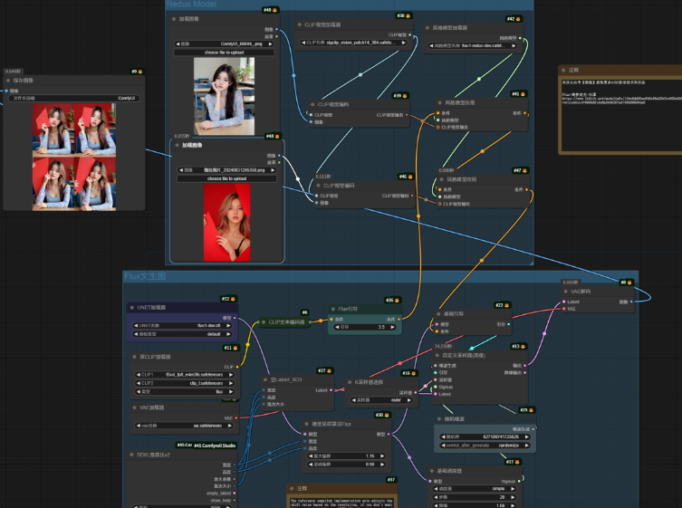Image resolution: width=682 pixels, height=508 pixels.
Task: Collapse the UNET加载器 node via its title dot
Action: (x=132, y=308)
